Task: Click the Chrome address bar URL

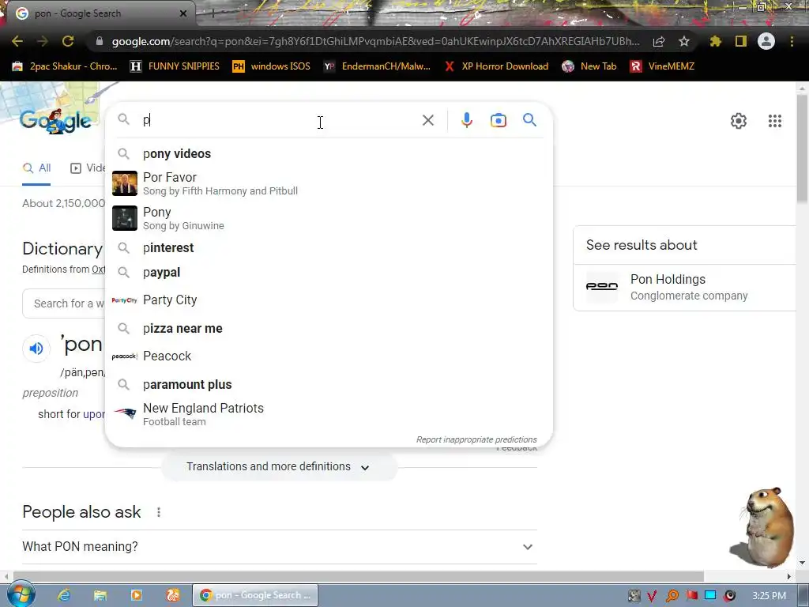Action: coord(375,41)
